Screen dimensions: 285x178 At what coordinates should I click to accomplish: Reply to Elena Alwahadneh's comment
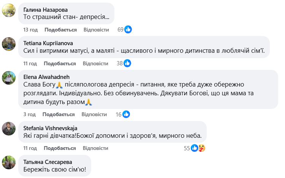(x=94, y=115)
